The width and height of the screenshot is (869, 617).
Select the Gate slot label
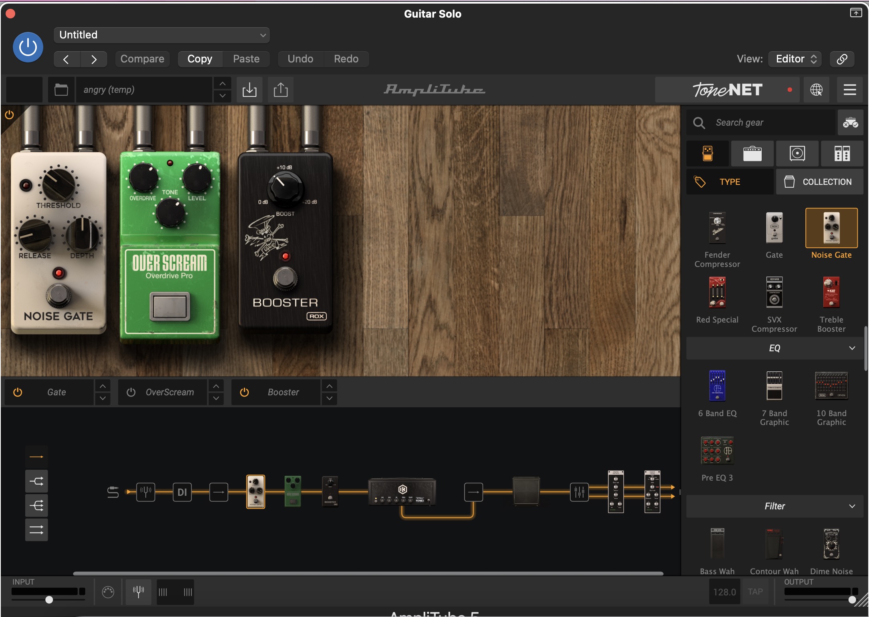tap(56, 392)
